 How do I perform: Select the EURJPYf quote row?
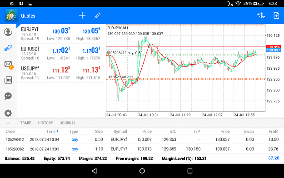(x=61, y=34)
